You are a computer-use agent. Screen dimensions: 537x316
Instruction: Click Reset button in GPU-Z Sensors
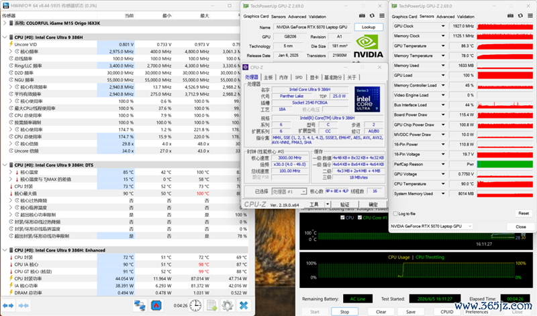[x=524, y=213]
